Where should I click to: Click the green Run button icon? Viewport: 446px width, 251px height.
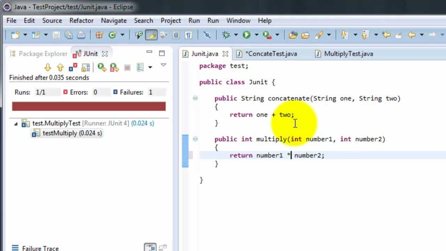point(246,35)
